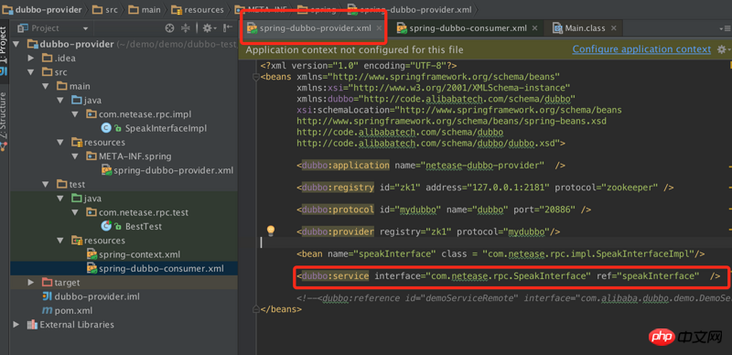Click the pom.xml Maven icon
The height and width of the screenshot is (355, 732).
click(x=47, y=311)
